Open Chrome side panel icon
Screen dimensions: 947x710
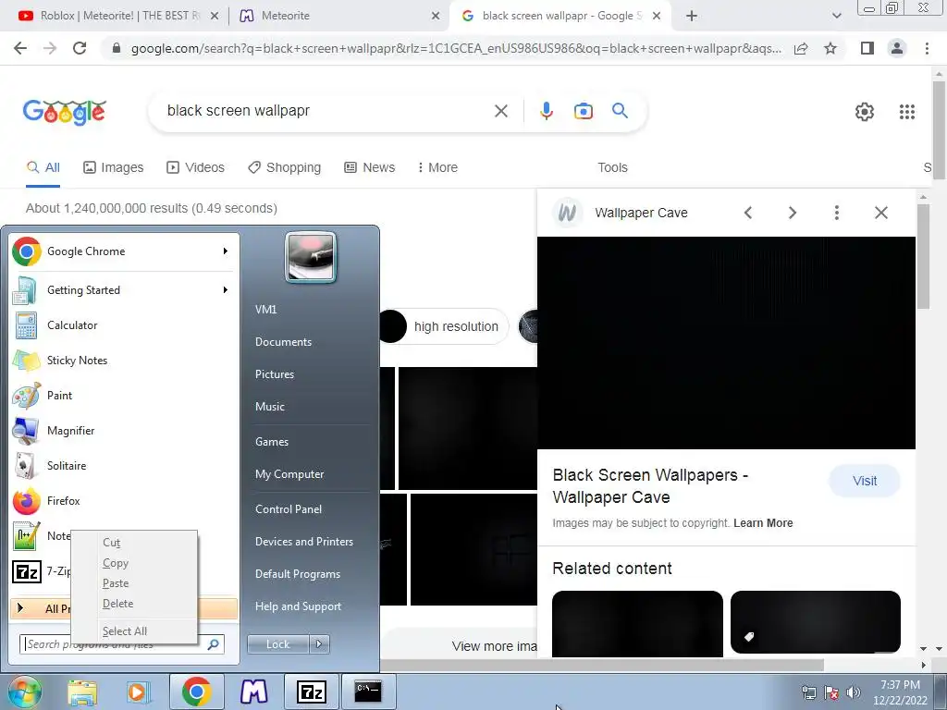867,48
